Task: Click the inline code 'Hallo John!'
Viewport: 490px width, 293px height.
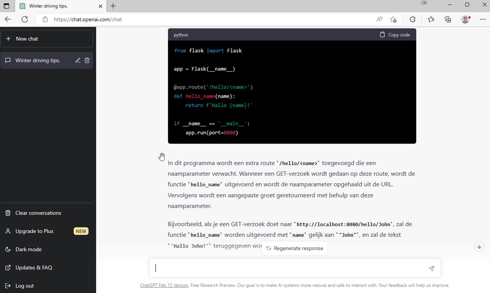Action: tap(189, 246)
